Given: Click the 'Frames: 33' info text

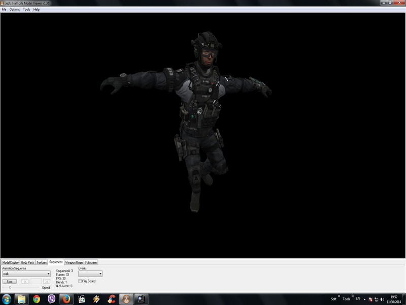Looking at the screenshot, I should coord(62,274).
